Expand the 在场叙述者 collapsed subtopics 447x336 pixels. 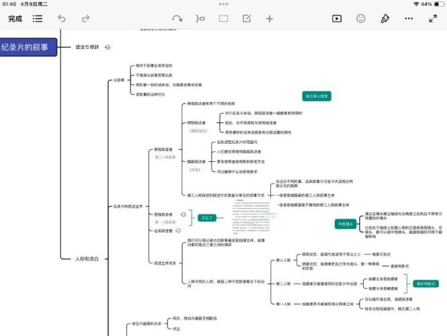point(179,230)
